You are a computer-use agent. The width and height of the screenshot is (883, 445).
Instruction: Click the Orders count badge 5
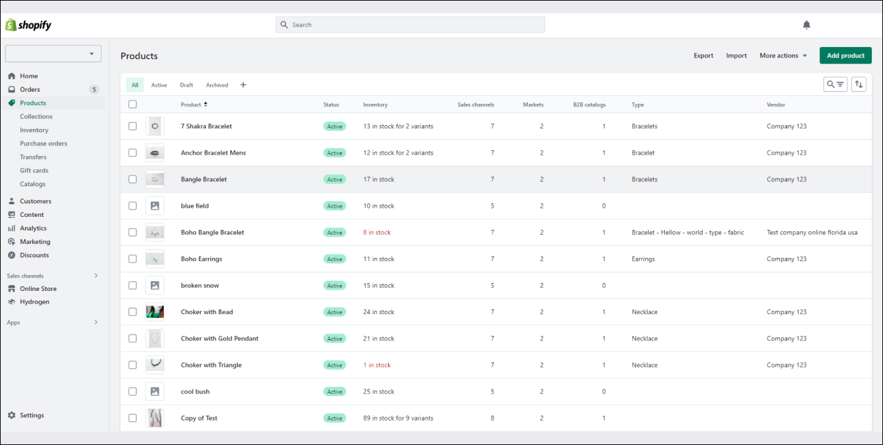point(95,89)
